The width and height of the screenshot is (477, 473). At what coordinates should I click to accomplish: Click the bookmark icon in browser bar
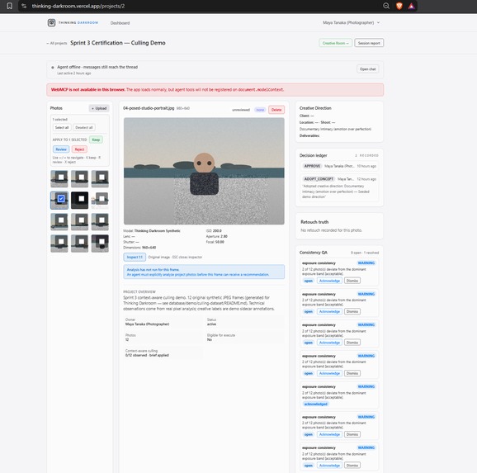point(10,6)
